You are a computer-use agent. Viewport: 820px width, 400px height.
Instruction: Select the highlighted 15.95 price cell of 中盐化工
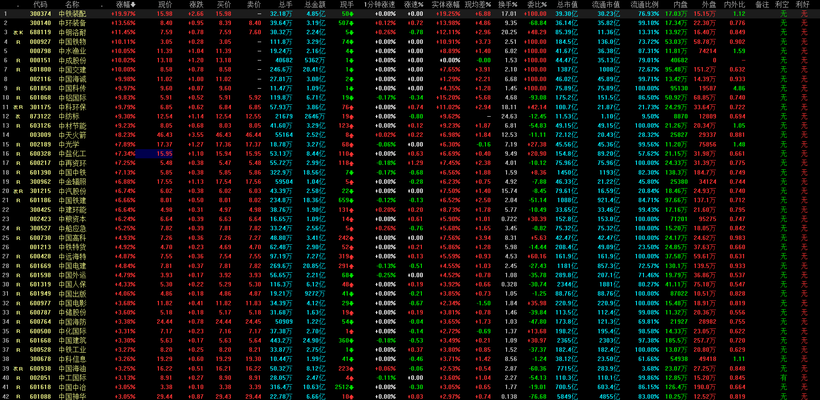[154, 154]
